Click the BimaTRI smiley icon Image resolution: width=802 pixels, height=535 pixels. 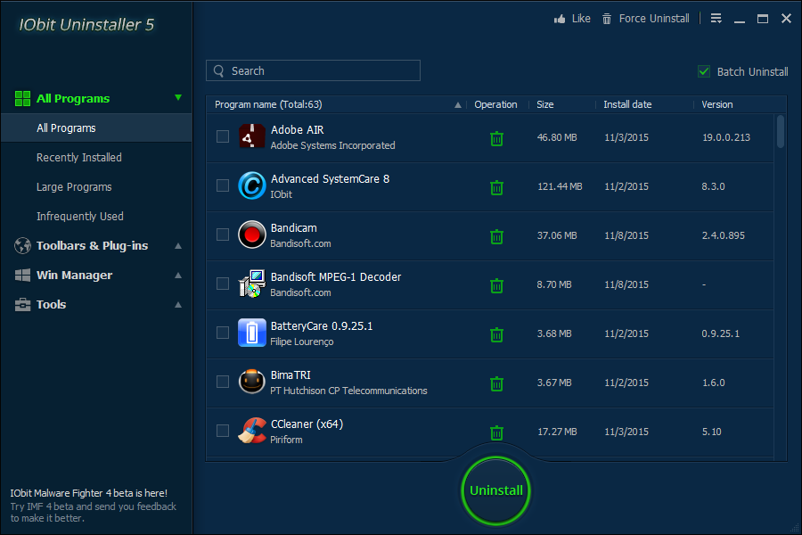click(251, 382)
